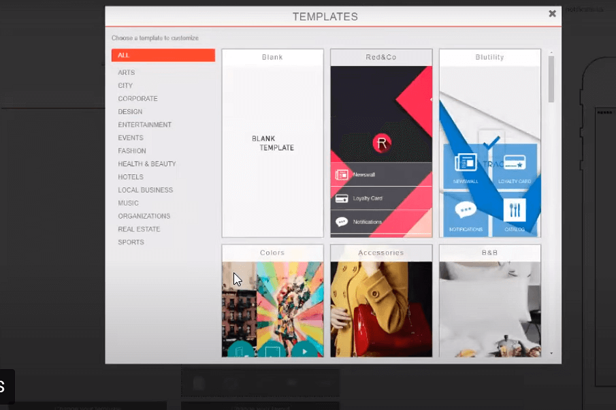Pick the Blank template
Viewport: 616px width, 410px height.
click(x=272, y=143)
